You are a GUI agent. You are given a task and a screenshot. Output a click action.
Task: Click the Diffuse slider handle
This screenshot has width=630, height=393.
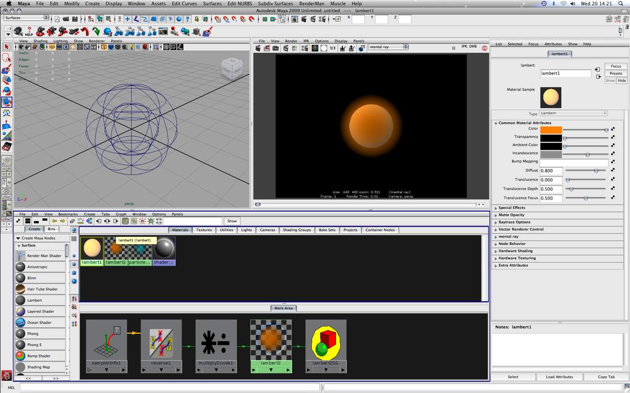(596, 171)
